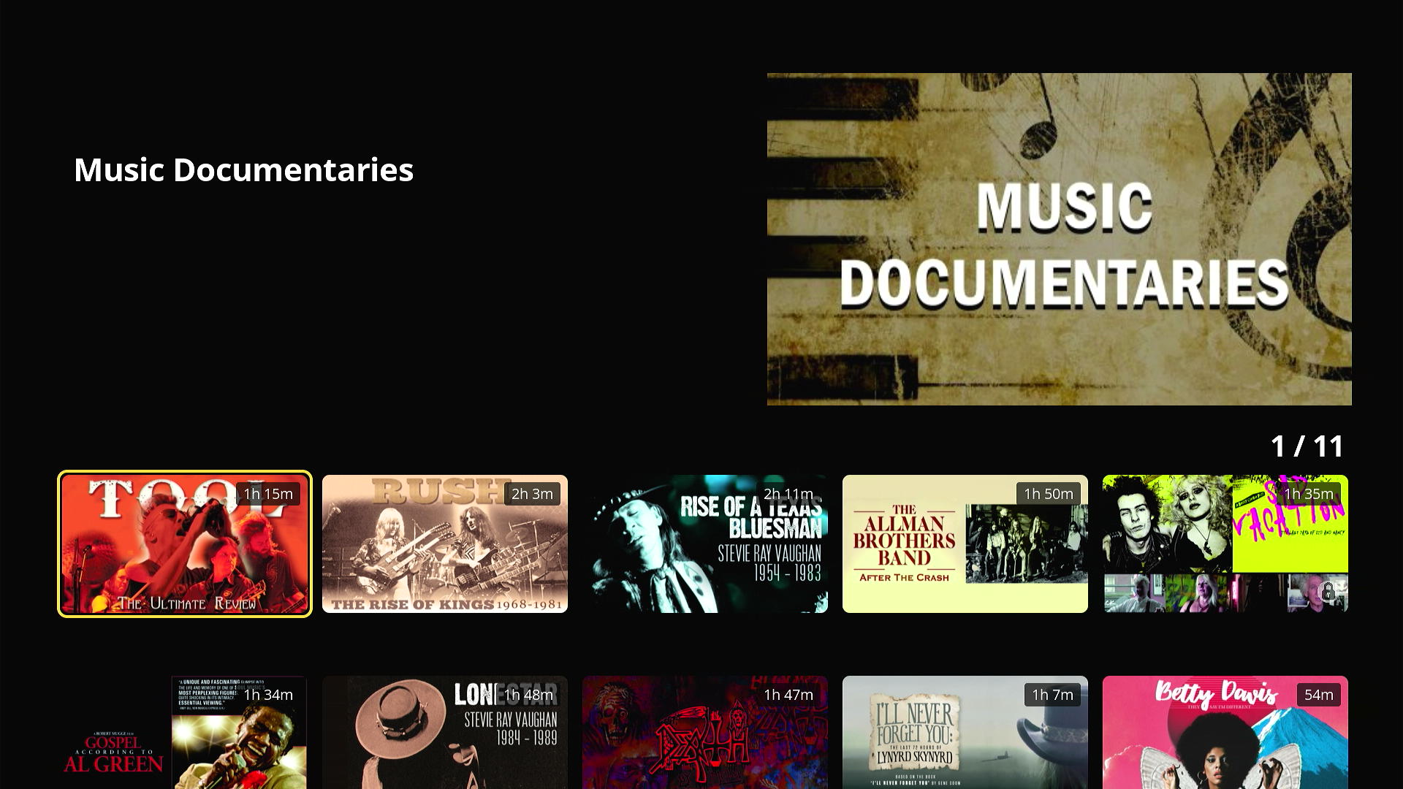Click the 1 / 11 position counter
The height and width of the screenshot is (789, 1403).
pyautogui.click(x=1307, y=446)
